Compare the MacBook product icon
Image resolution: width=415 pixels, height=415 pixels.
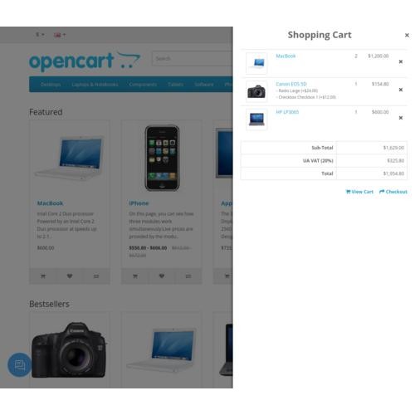tap(96, 276)
